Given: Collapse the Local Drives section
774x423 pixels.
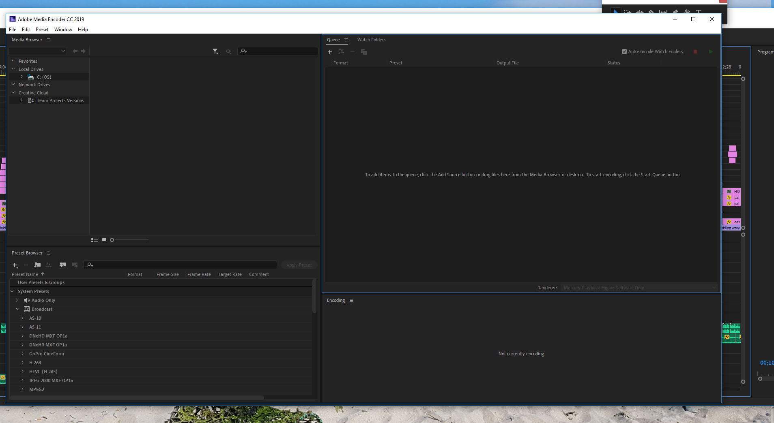Looking at the screenshot, I should click(x=13, y=69).
